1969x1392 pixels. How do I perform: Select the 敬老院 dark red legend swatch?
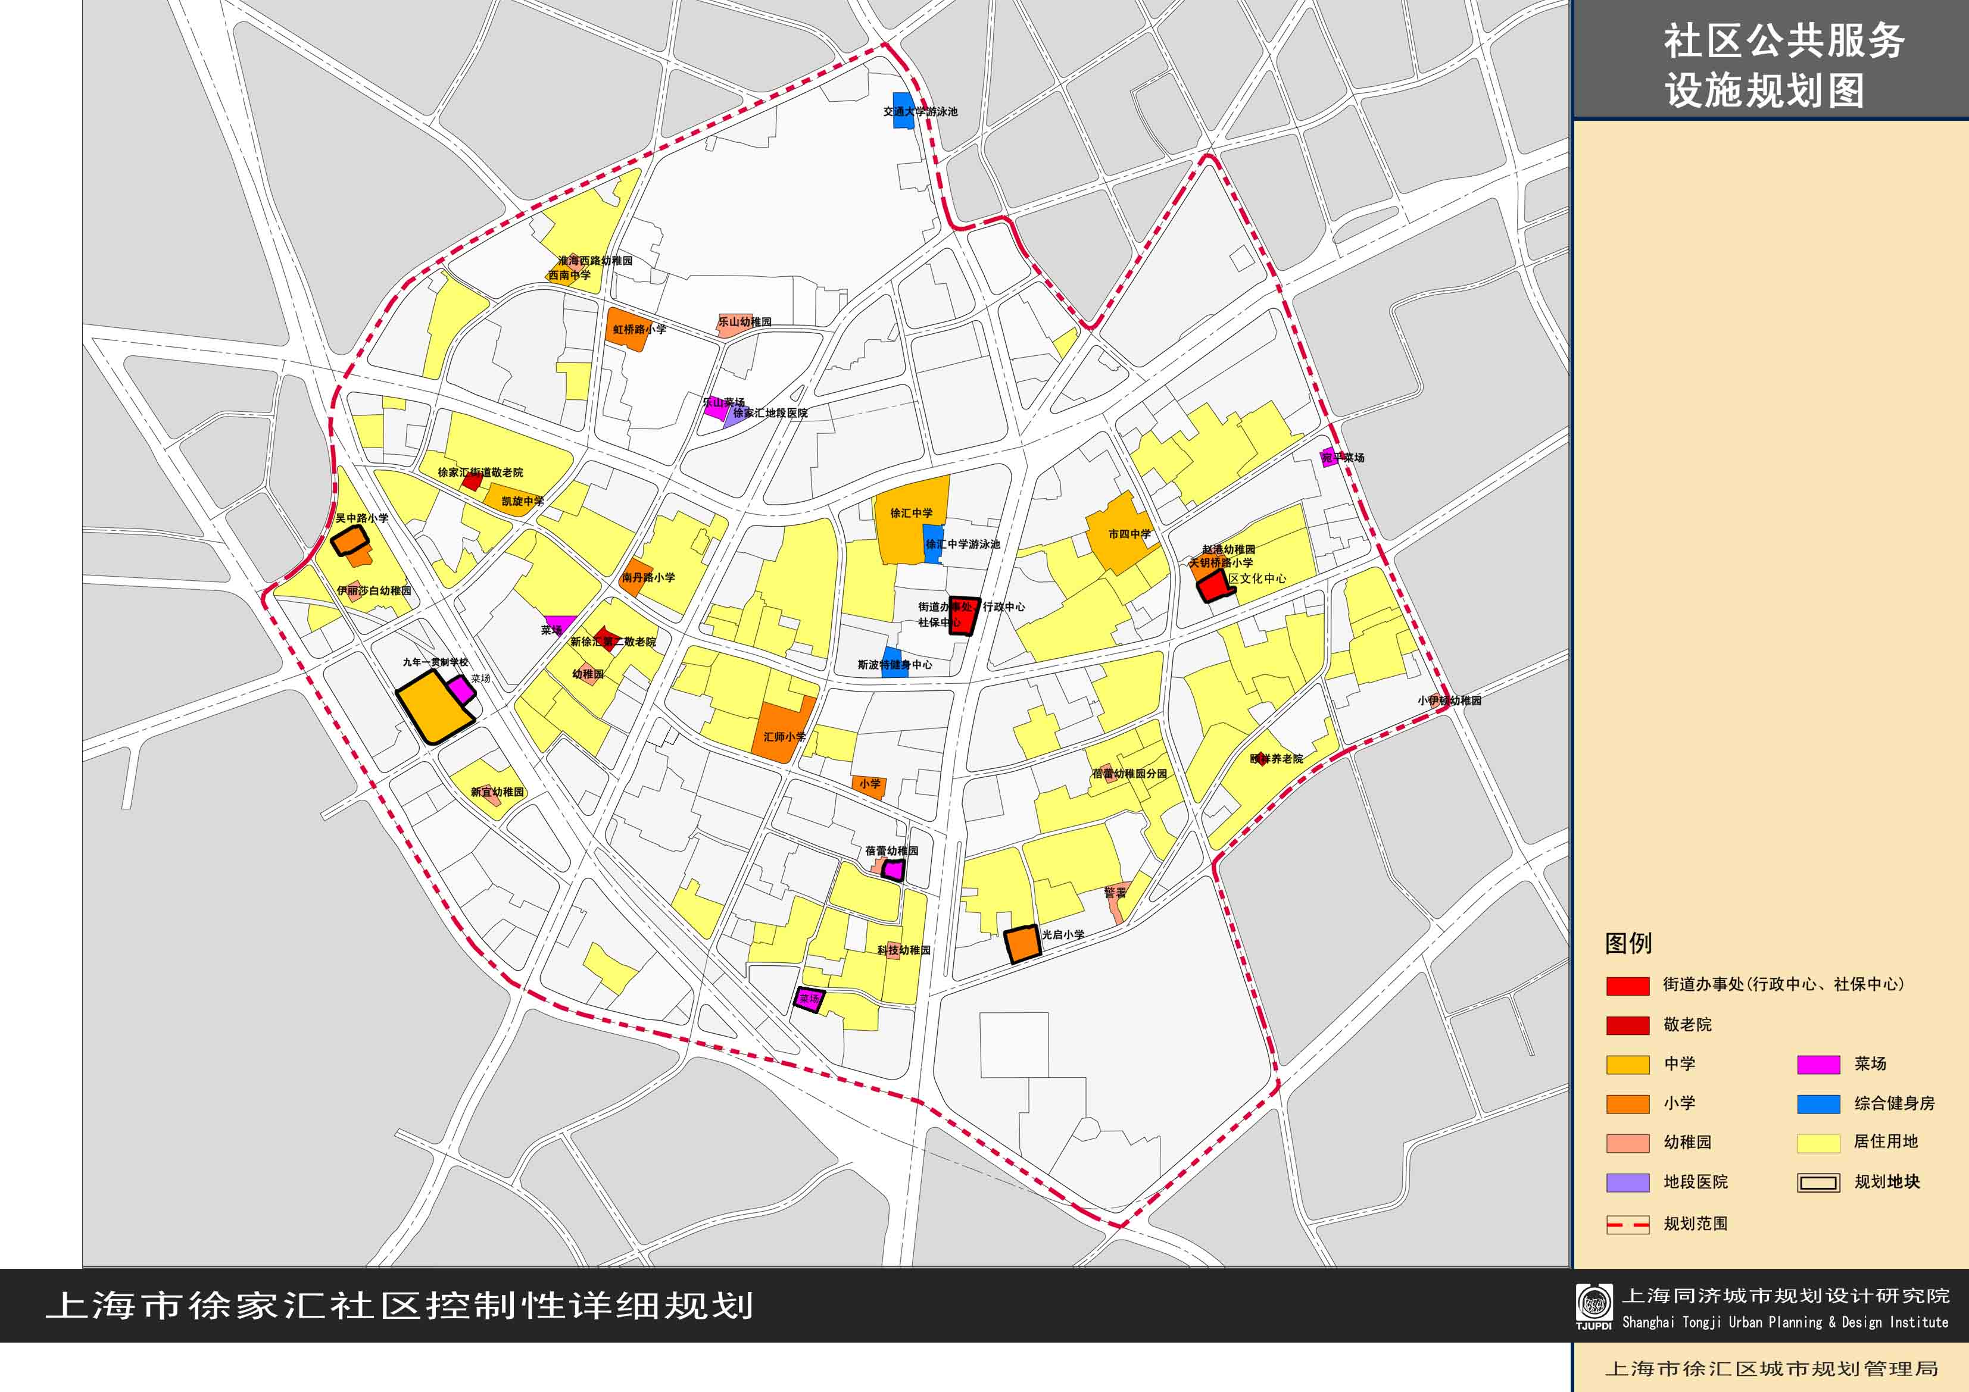click(1627, 1025)
